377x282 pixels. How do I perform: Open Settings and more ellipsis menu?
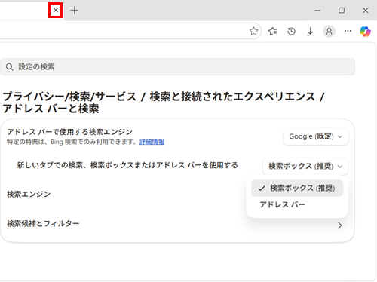(348, 31)
